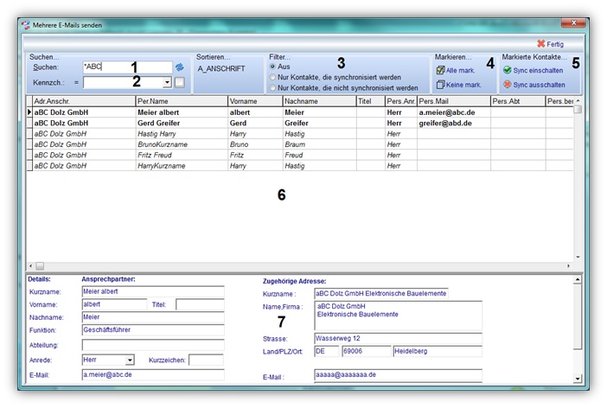Click the refresh search icon next to Suchen
The image size is (607, 408).
point(179,67)
